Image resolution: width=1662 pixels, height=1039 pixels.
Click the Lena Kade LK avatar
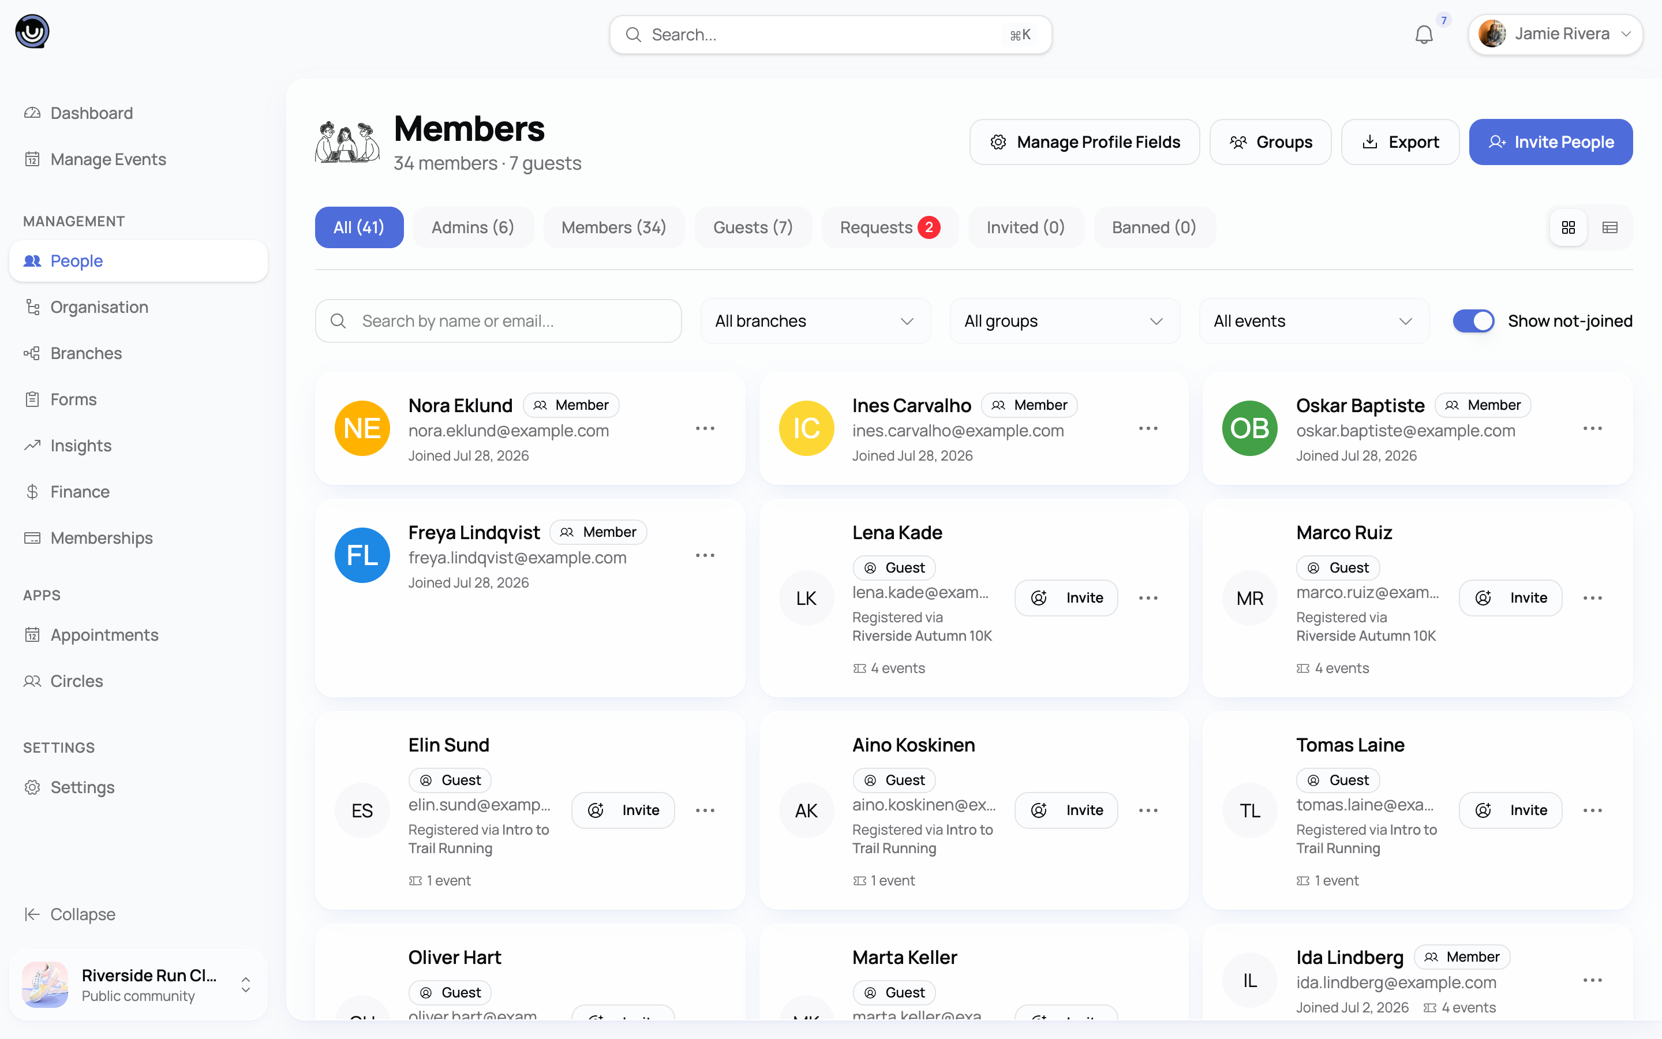[x=806, y=598]
